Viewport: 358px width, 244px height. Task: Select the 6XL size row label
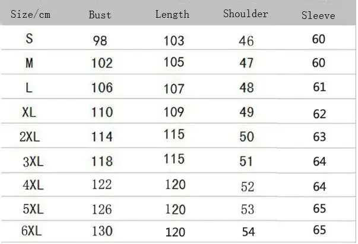pos(31,231)
